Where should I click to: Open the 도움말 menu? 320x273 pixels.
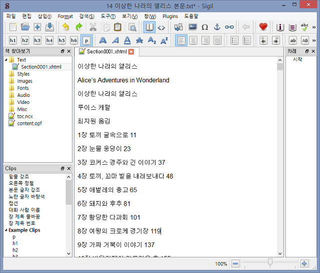(x=191, y=16)
